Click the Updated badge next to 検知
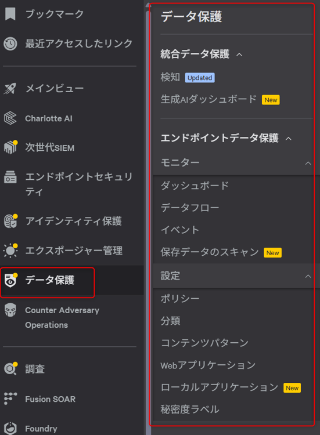 point(200,78)
